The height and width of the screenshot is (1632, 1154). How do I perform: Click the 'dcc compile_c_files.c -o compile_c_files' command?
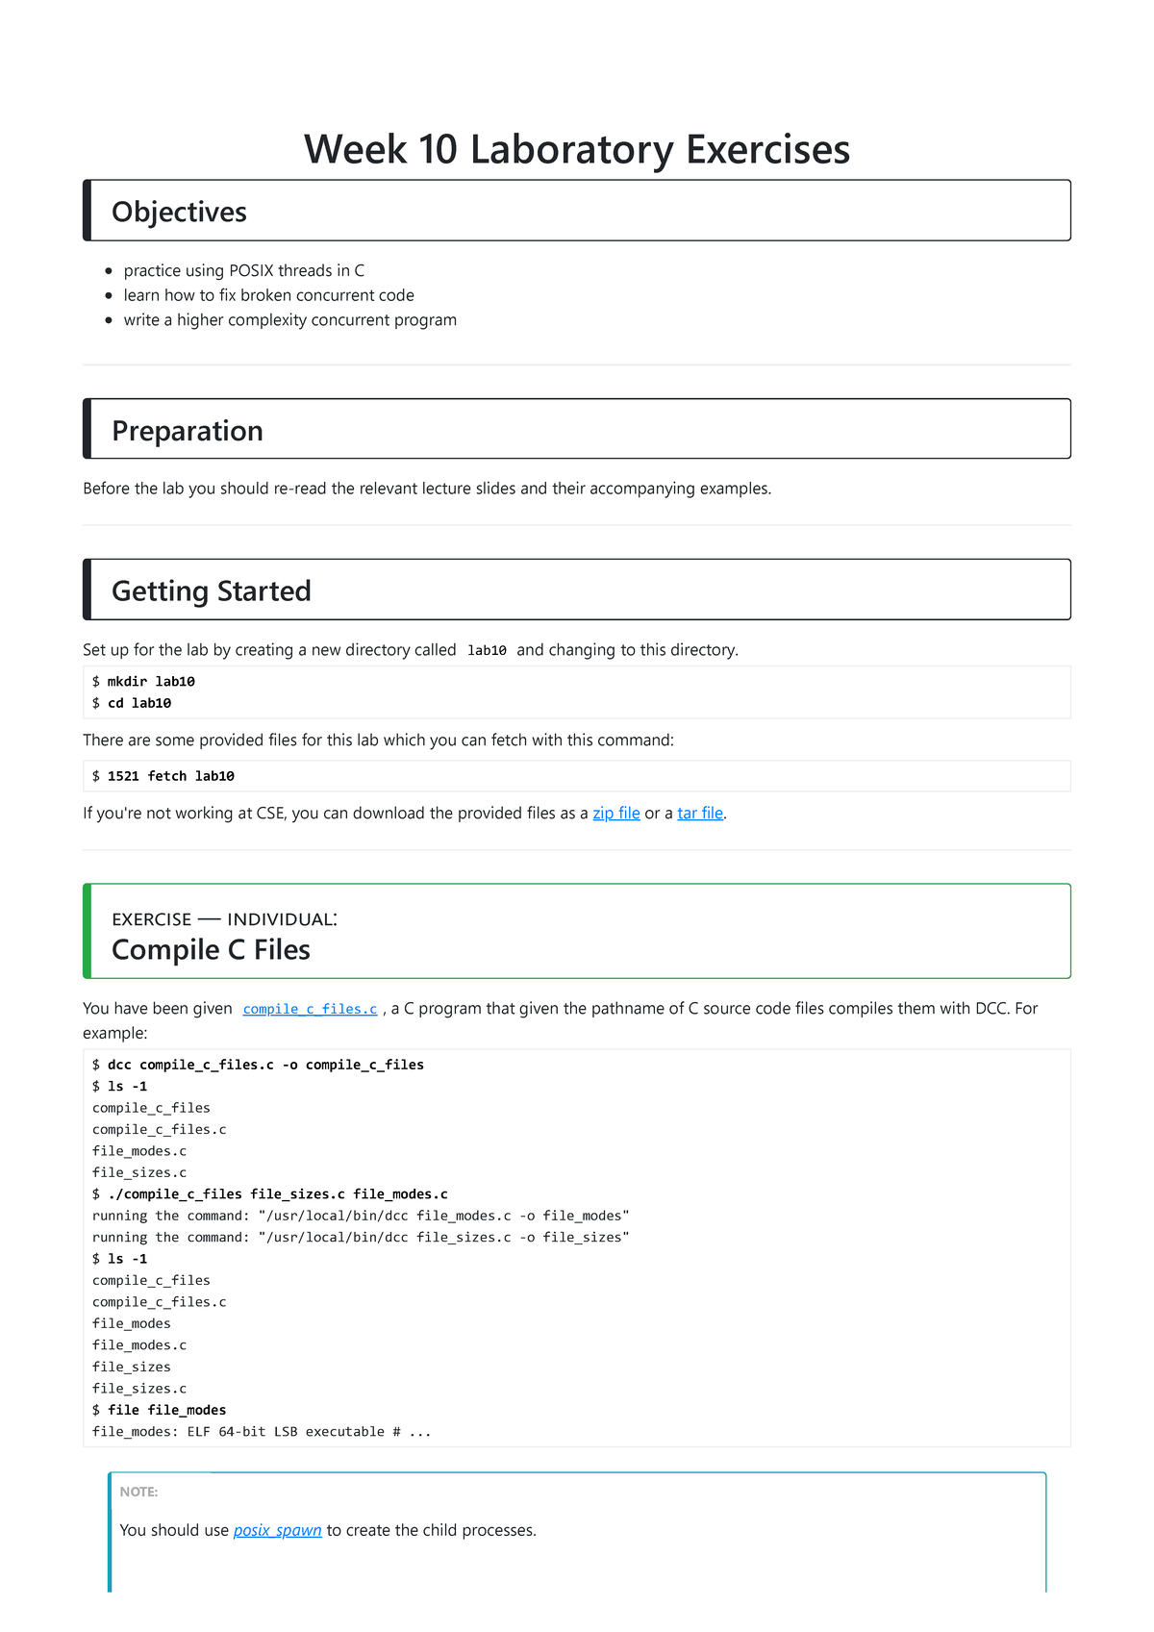[x=265, y=1065]
